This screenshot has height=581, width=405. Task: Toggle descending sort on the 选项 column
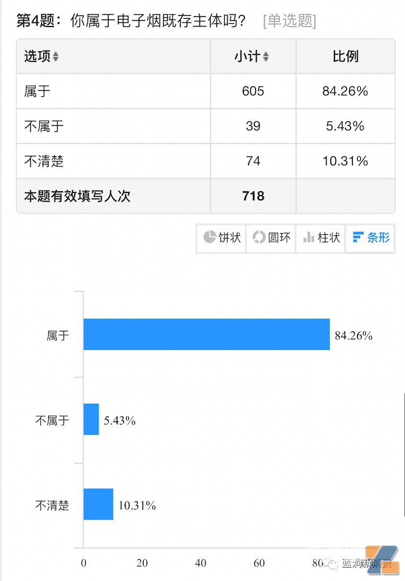point(56,57)
